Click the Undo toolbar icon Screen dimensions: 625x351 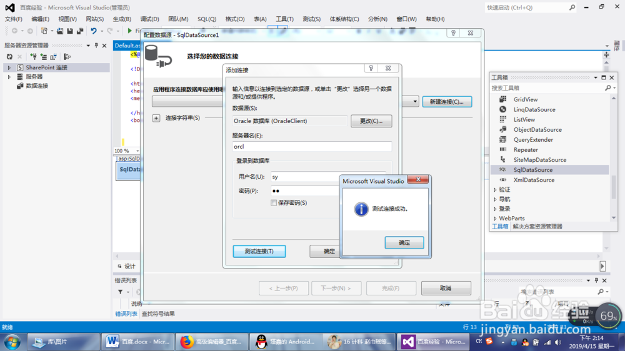(93, 31)
